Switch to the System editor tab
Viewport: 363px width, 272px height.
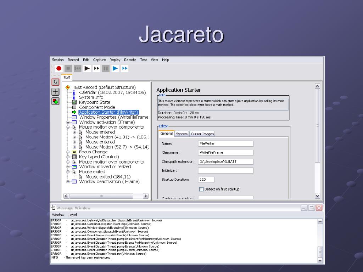[182, 134]
